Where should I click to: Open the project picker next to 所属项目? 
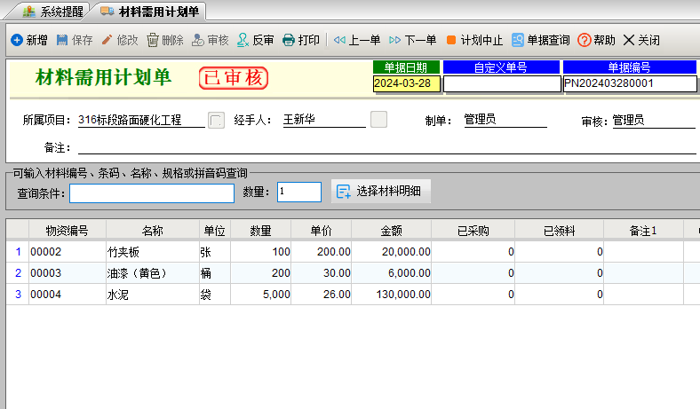[x=216, y=120]
